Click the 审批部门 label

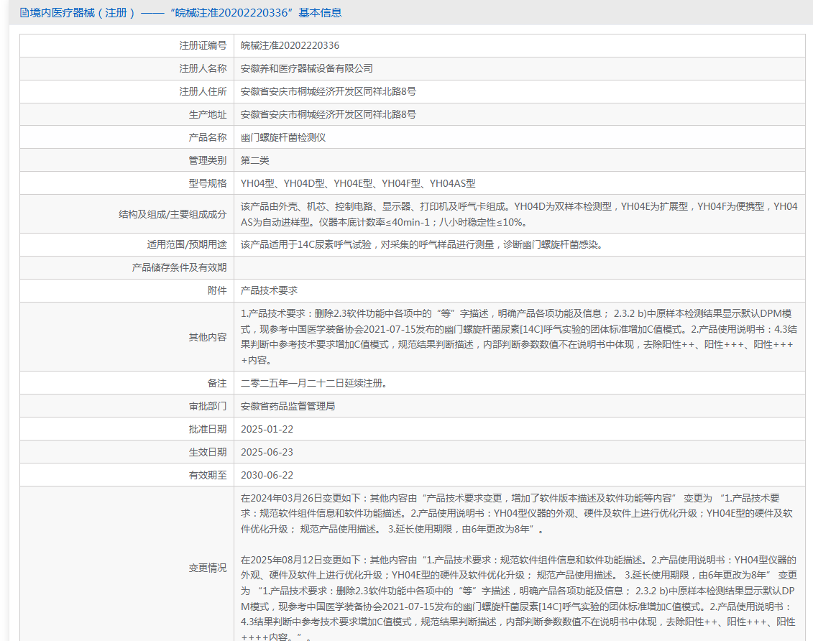[x=208, y=406]
